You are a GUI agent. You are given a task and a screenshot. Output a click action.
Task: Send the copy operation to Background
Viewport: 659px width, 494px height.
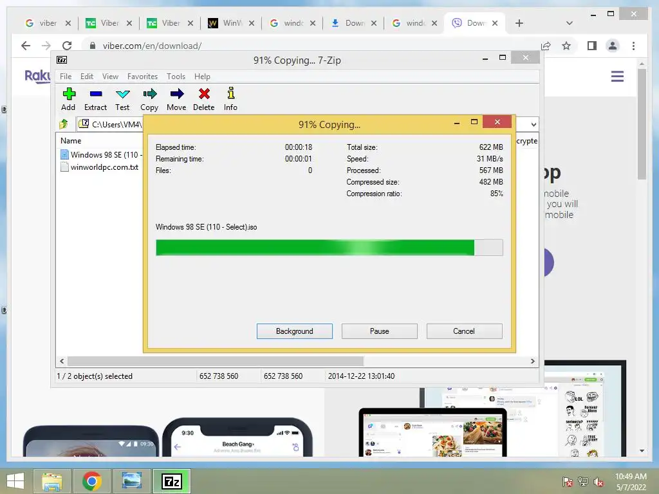[x=295, y=331]
